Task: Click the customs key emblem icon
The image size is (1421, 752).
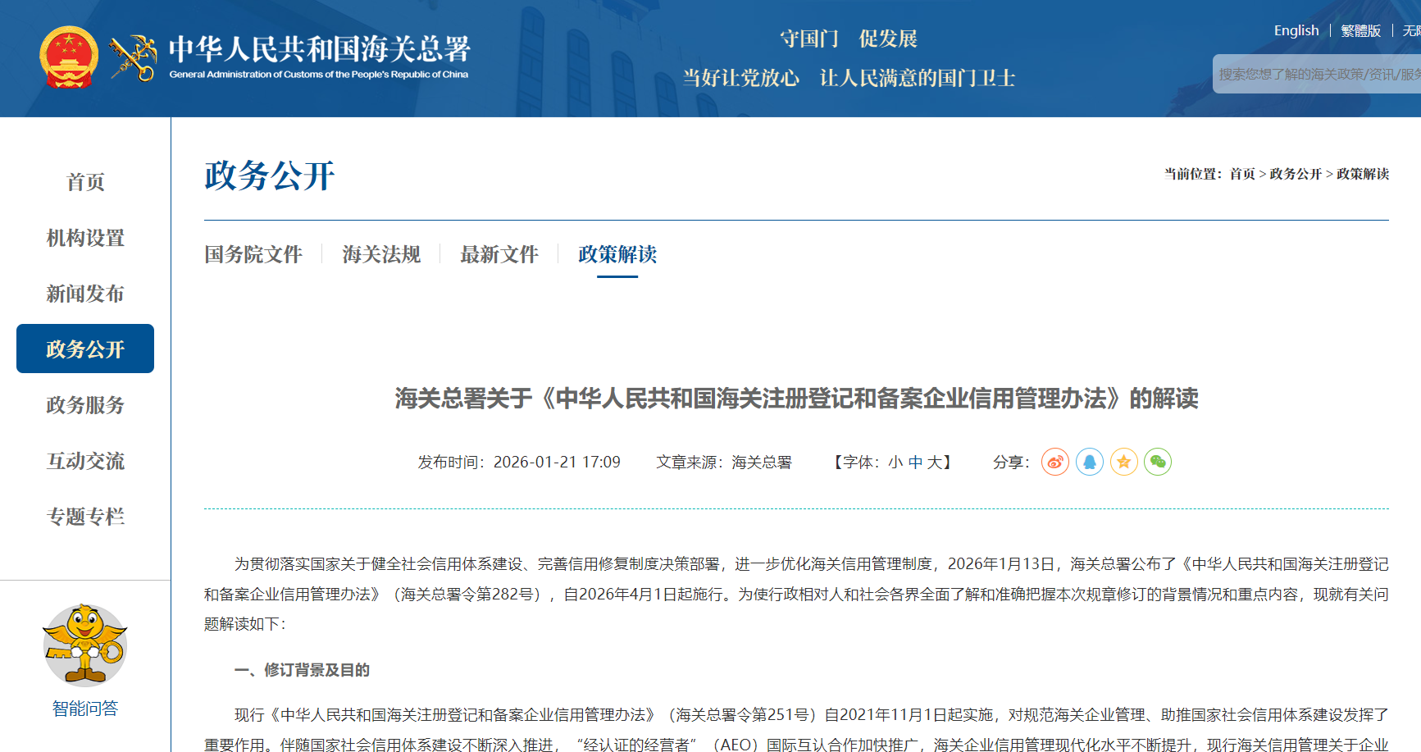Action: [134, 58]
